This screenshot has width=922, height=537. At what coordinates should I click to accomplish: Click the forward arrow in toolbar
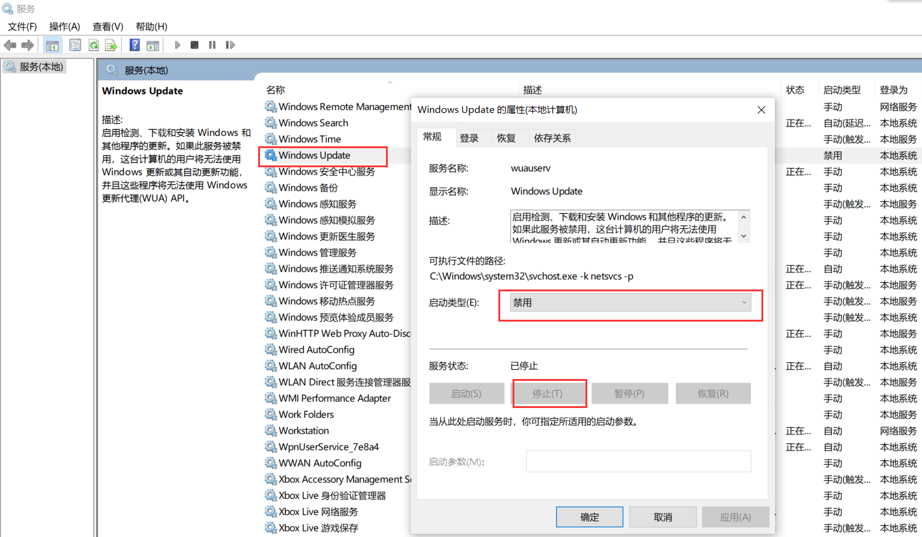pyautogui.click(x=27, y=45)
